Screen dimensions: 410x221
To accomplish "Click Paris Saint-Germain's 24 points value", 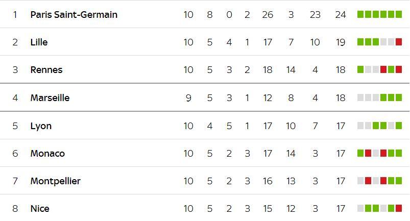I will tap(341, 15).
